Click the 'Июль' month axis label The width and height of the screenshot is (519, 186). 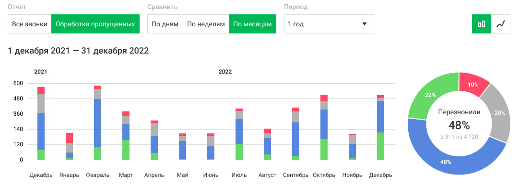point(239,175)
